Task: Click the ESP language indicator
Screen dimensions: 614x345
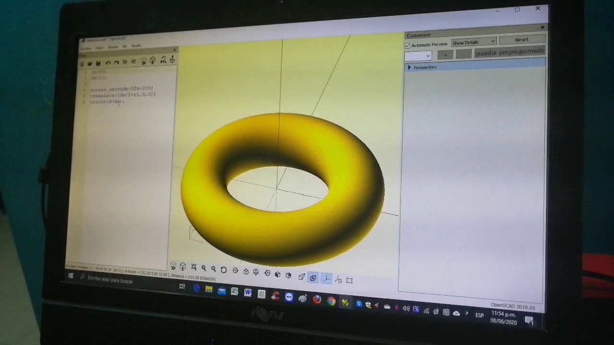Action: 479,315
